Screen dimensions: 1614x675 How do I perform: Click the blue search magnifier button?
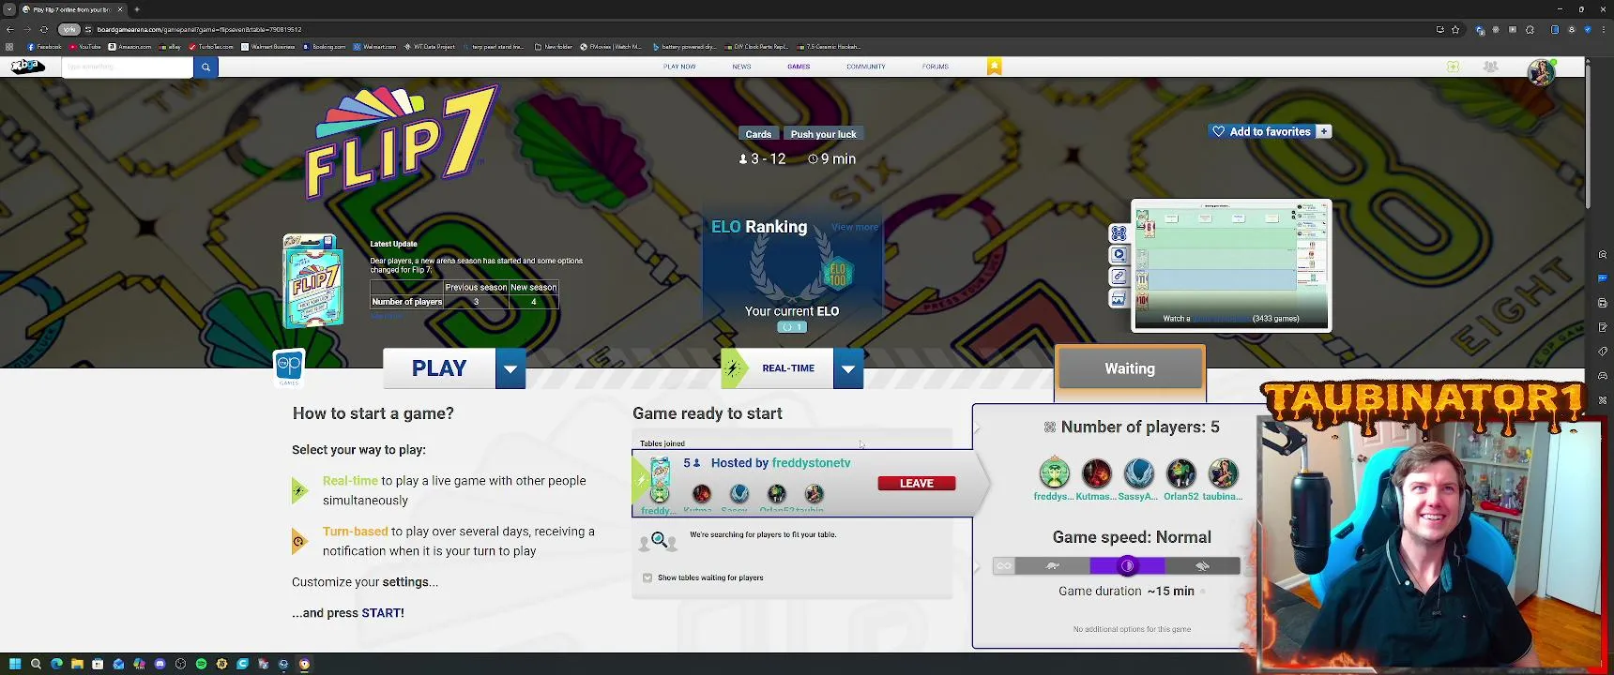[x=206, y=67]
